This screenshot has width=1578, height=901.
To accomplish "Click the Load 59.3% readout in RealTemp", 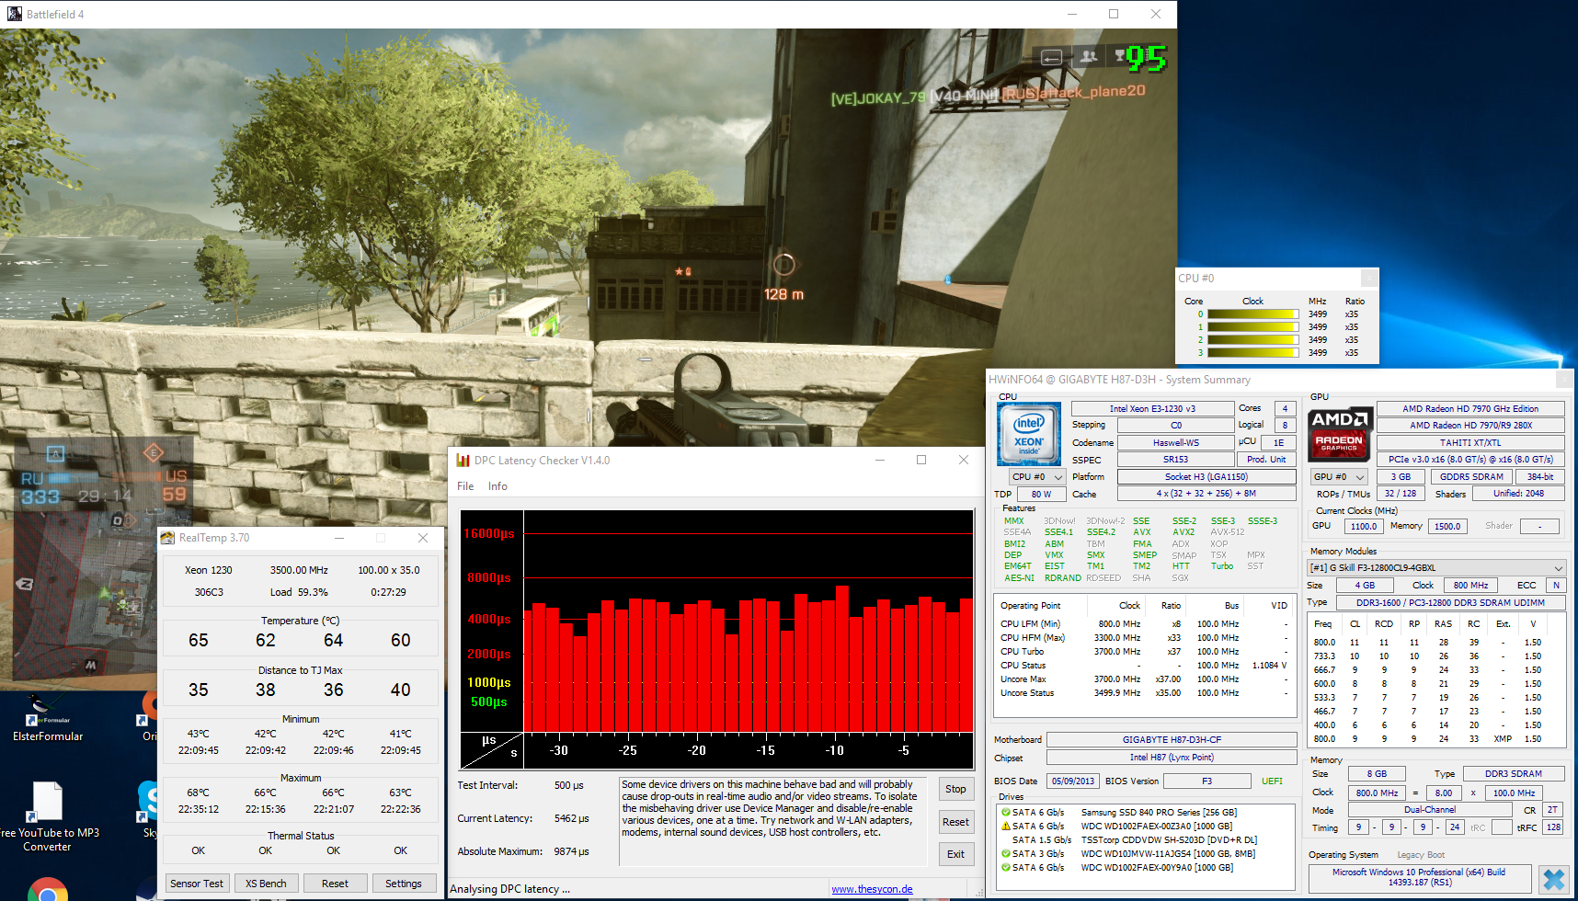I will (299, 592).
